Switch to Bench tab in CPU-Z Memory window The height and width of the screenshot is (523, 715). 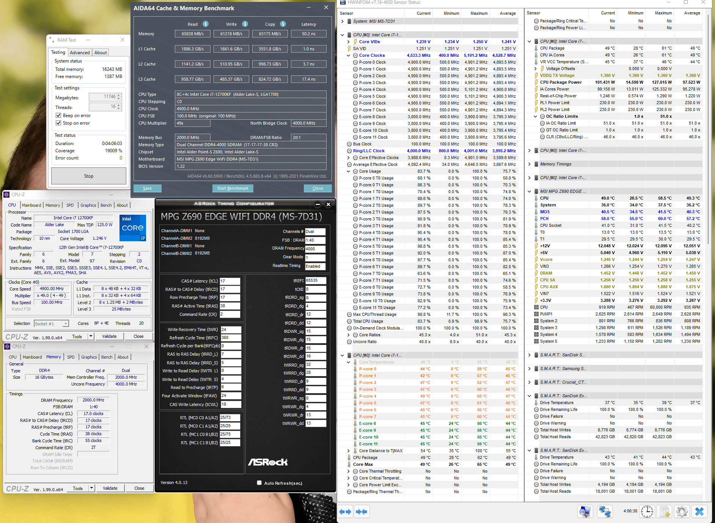pos(107,357)
